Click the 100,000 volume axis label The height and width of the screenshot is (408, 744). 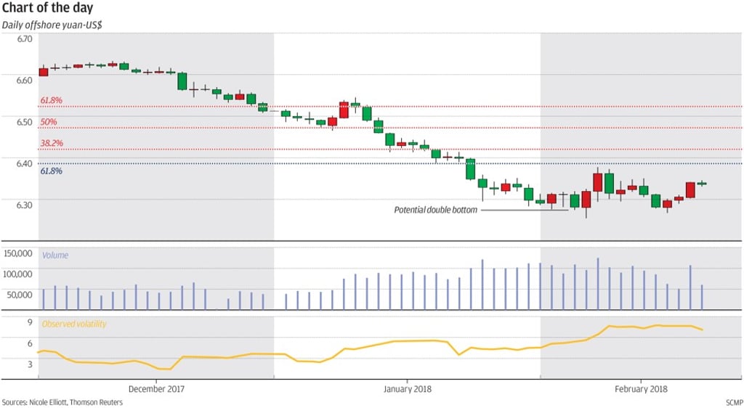[x=18, y=274]
